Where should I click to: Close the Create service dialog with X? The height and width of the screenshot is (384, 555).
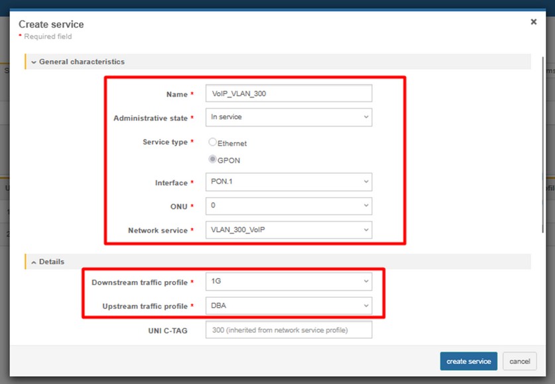coord(533,22)
